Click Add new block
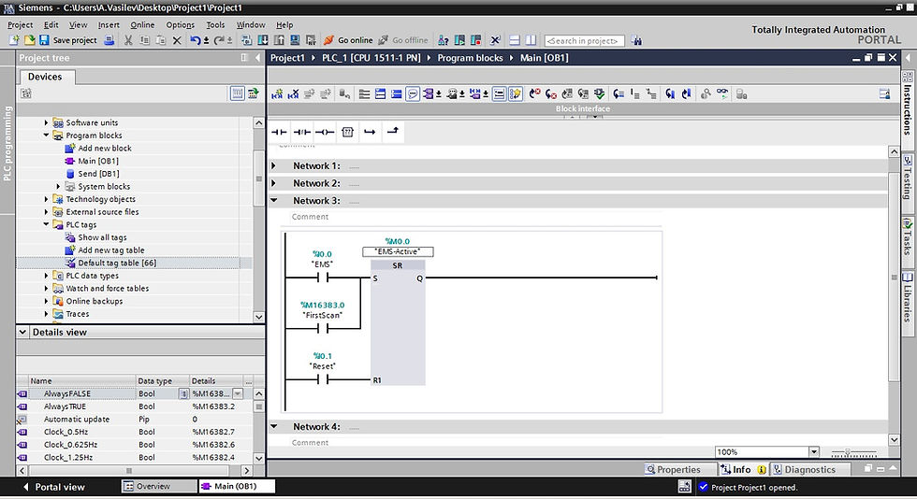 click(105, 148)
